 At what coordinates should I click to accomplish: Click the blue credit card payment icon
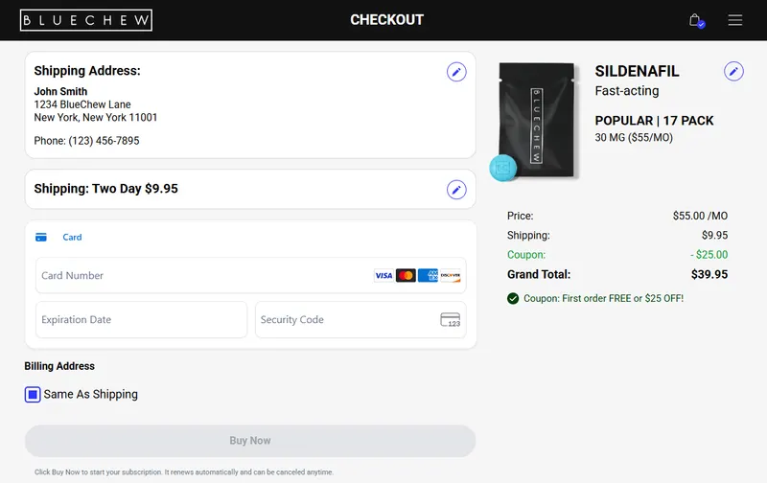click(x=41, y=237)
